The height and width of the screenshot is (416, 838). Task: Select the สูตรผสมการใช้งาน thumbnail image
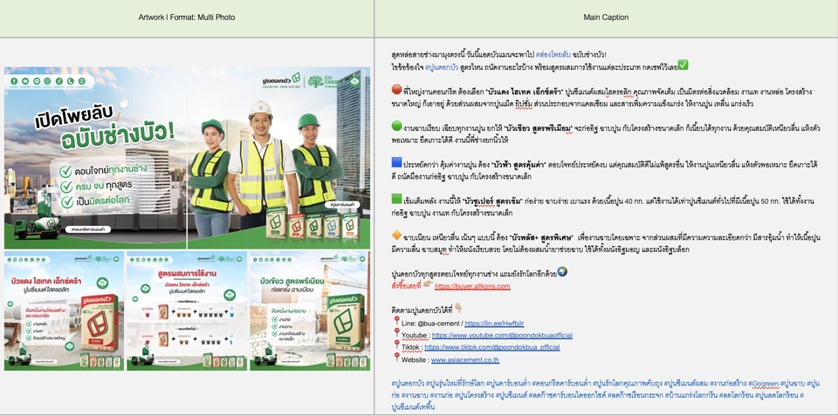[187, 310]
